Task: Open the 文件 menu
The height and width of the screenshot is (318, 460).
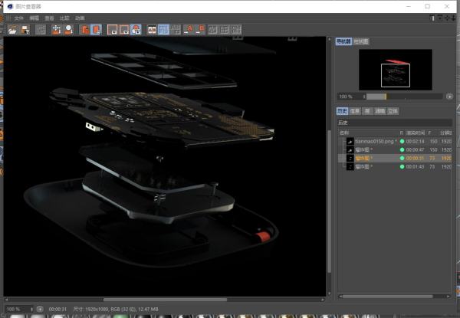Action: tap(19, 18)
